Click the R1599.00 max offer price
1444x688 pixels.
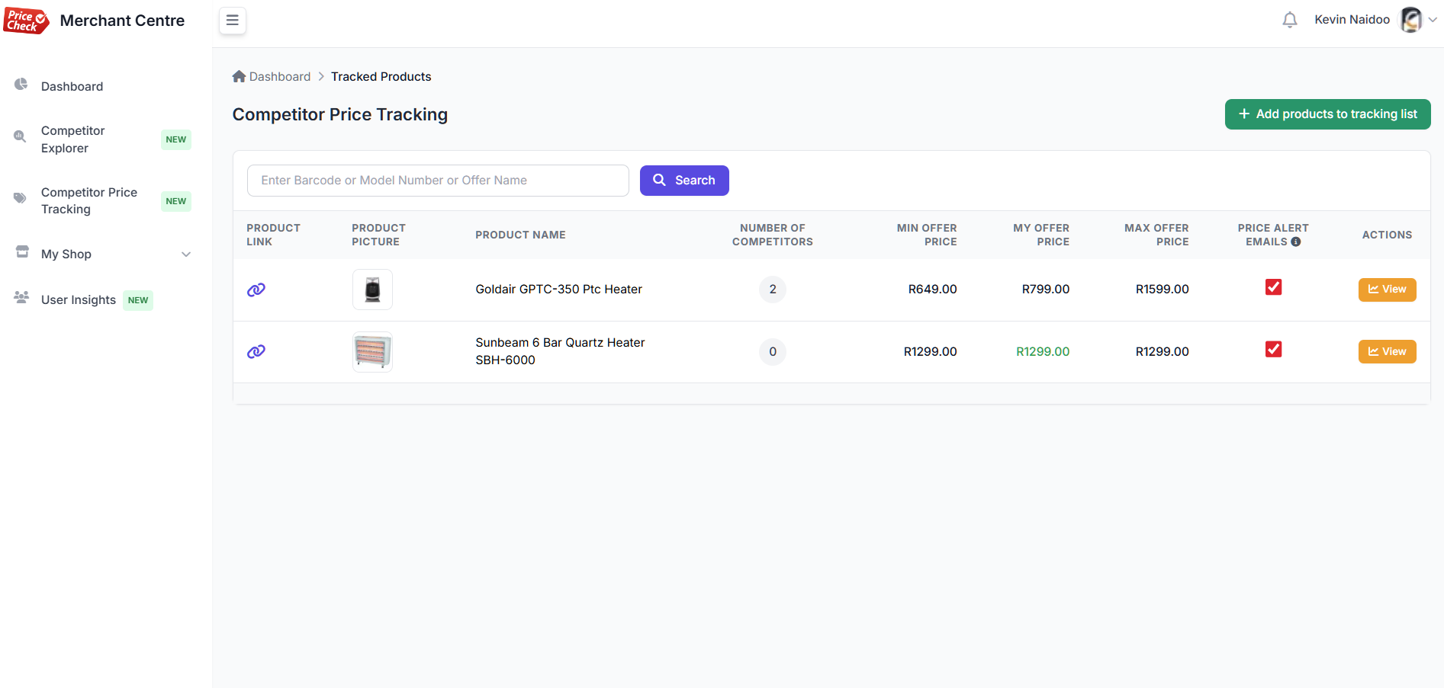[1162, 290]
